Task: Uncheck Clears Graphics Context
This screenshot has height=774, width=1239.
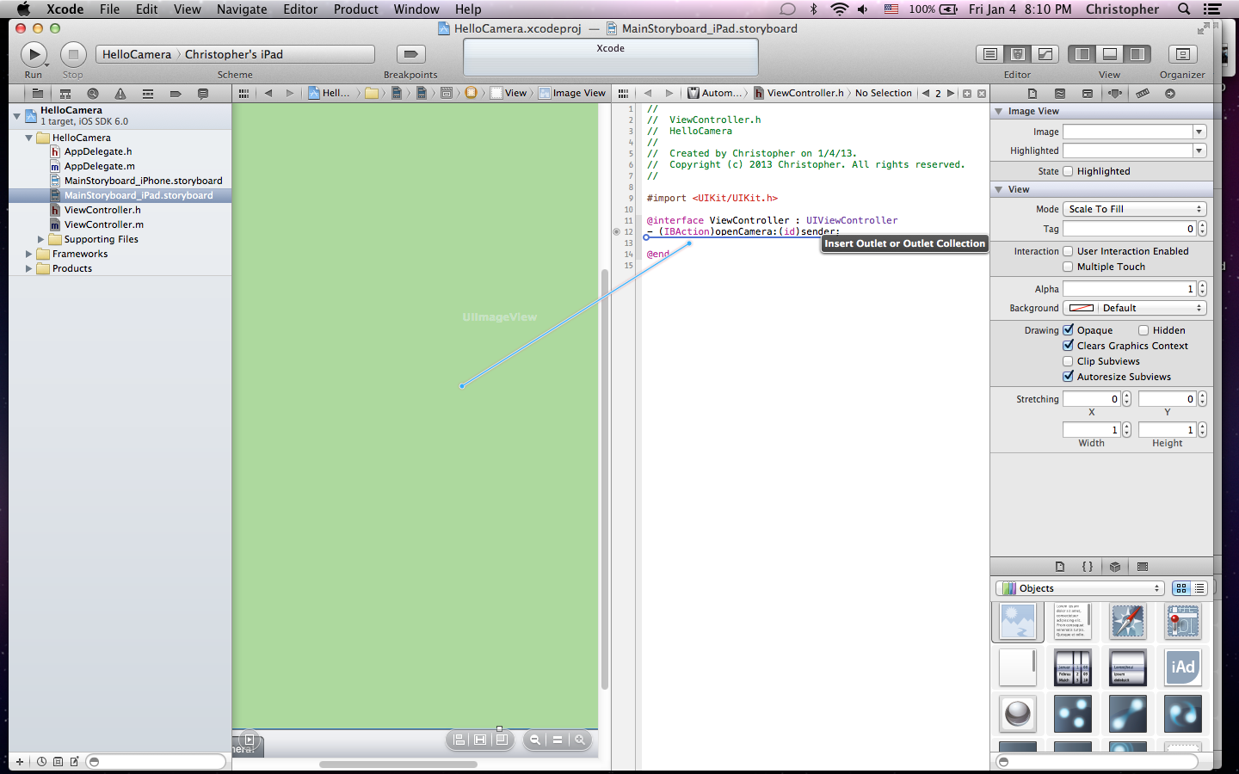Action: click(x=1068, y=346)
